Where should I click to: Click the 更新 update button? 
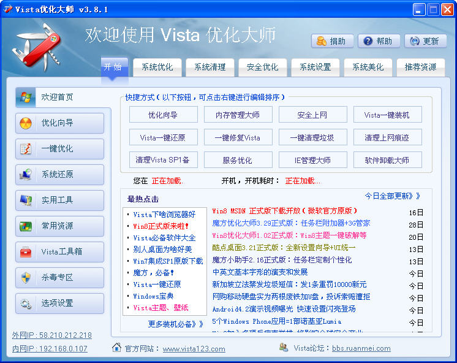coord(425,41)
